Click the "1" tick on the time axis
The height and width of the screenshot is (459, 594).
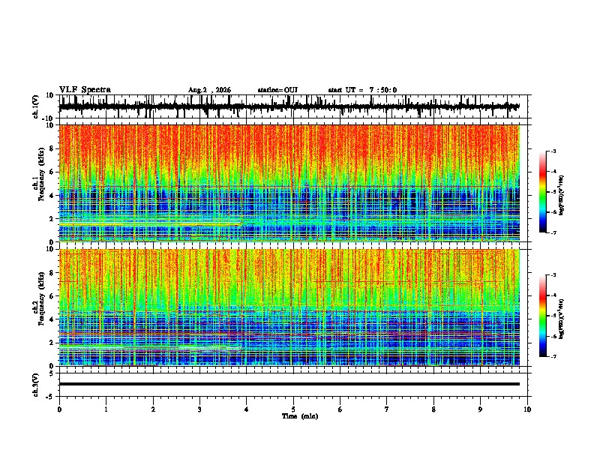point(106,409)
